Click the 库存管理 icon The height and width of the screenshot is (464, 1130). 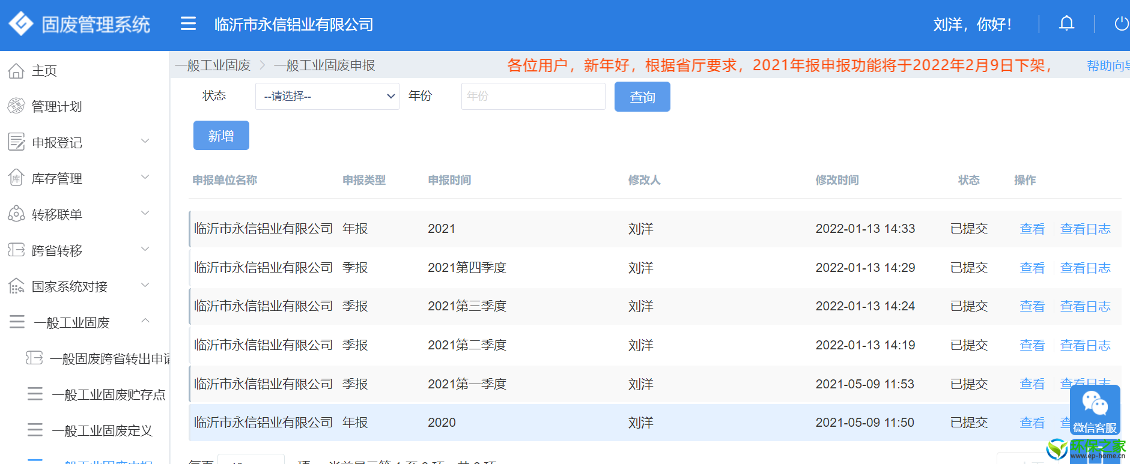[x=16, y=178]
